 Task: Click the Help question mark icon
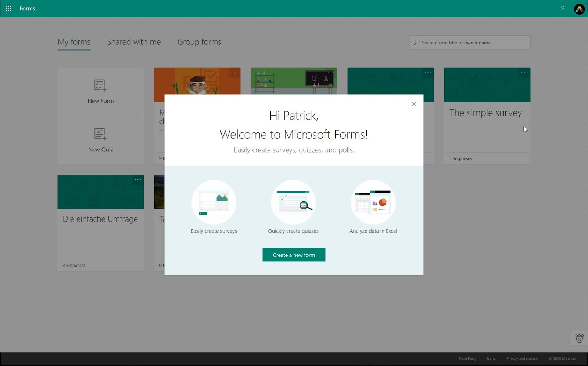click(x=563, y=8)
